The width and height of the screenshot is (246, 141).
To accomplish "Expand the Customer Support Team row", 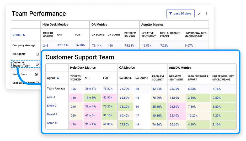I will point(37,64).
